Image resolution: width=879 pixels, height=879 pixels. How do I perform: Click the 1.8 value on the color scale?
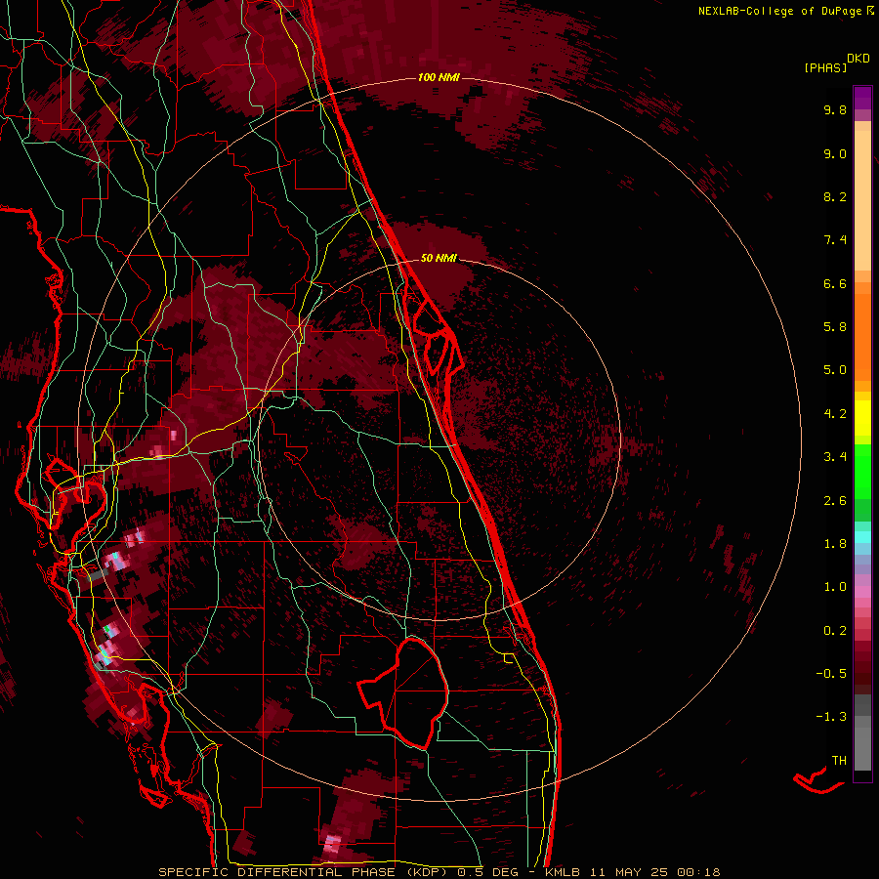[835, 544]
